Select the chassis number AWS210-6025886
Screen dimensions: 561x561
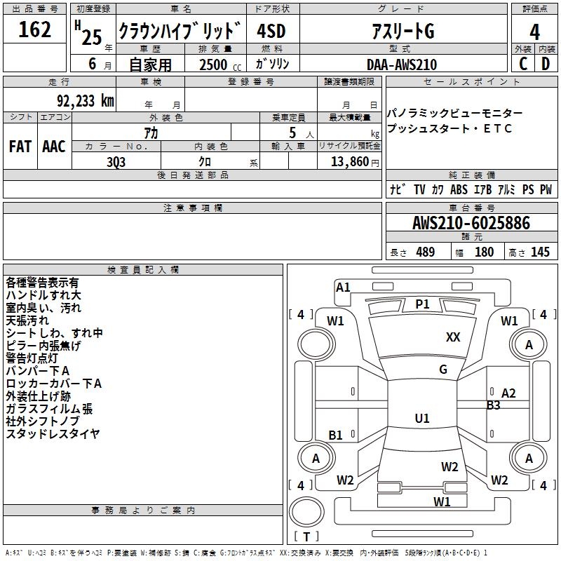click(471, 223)
